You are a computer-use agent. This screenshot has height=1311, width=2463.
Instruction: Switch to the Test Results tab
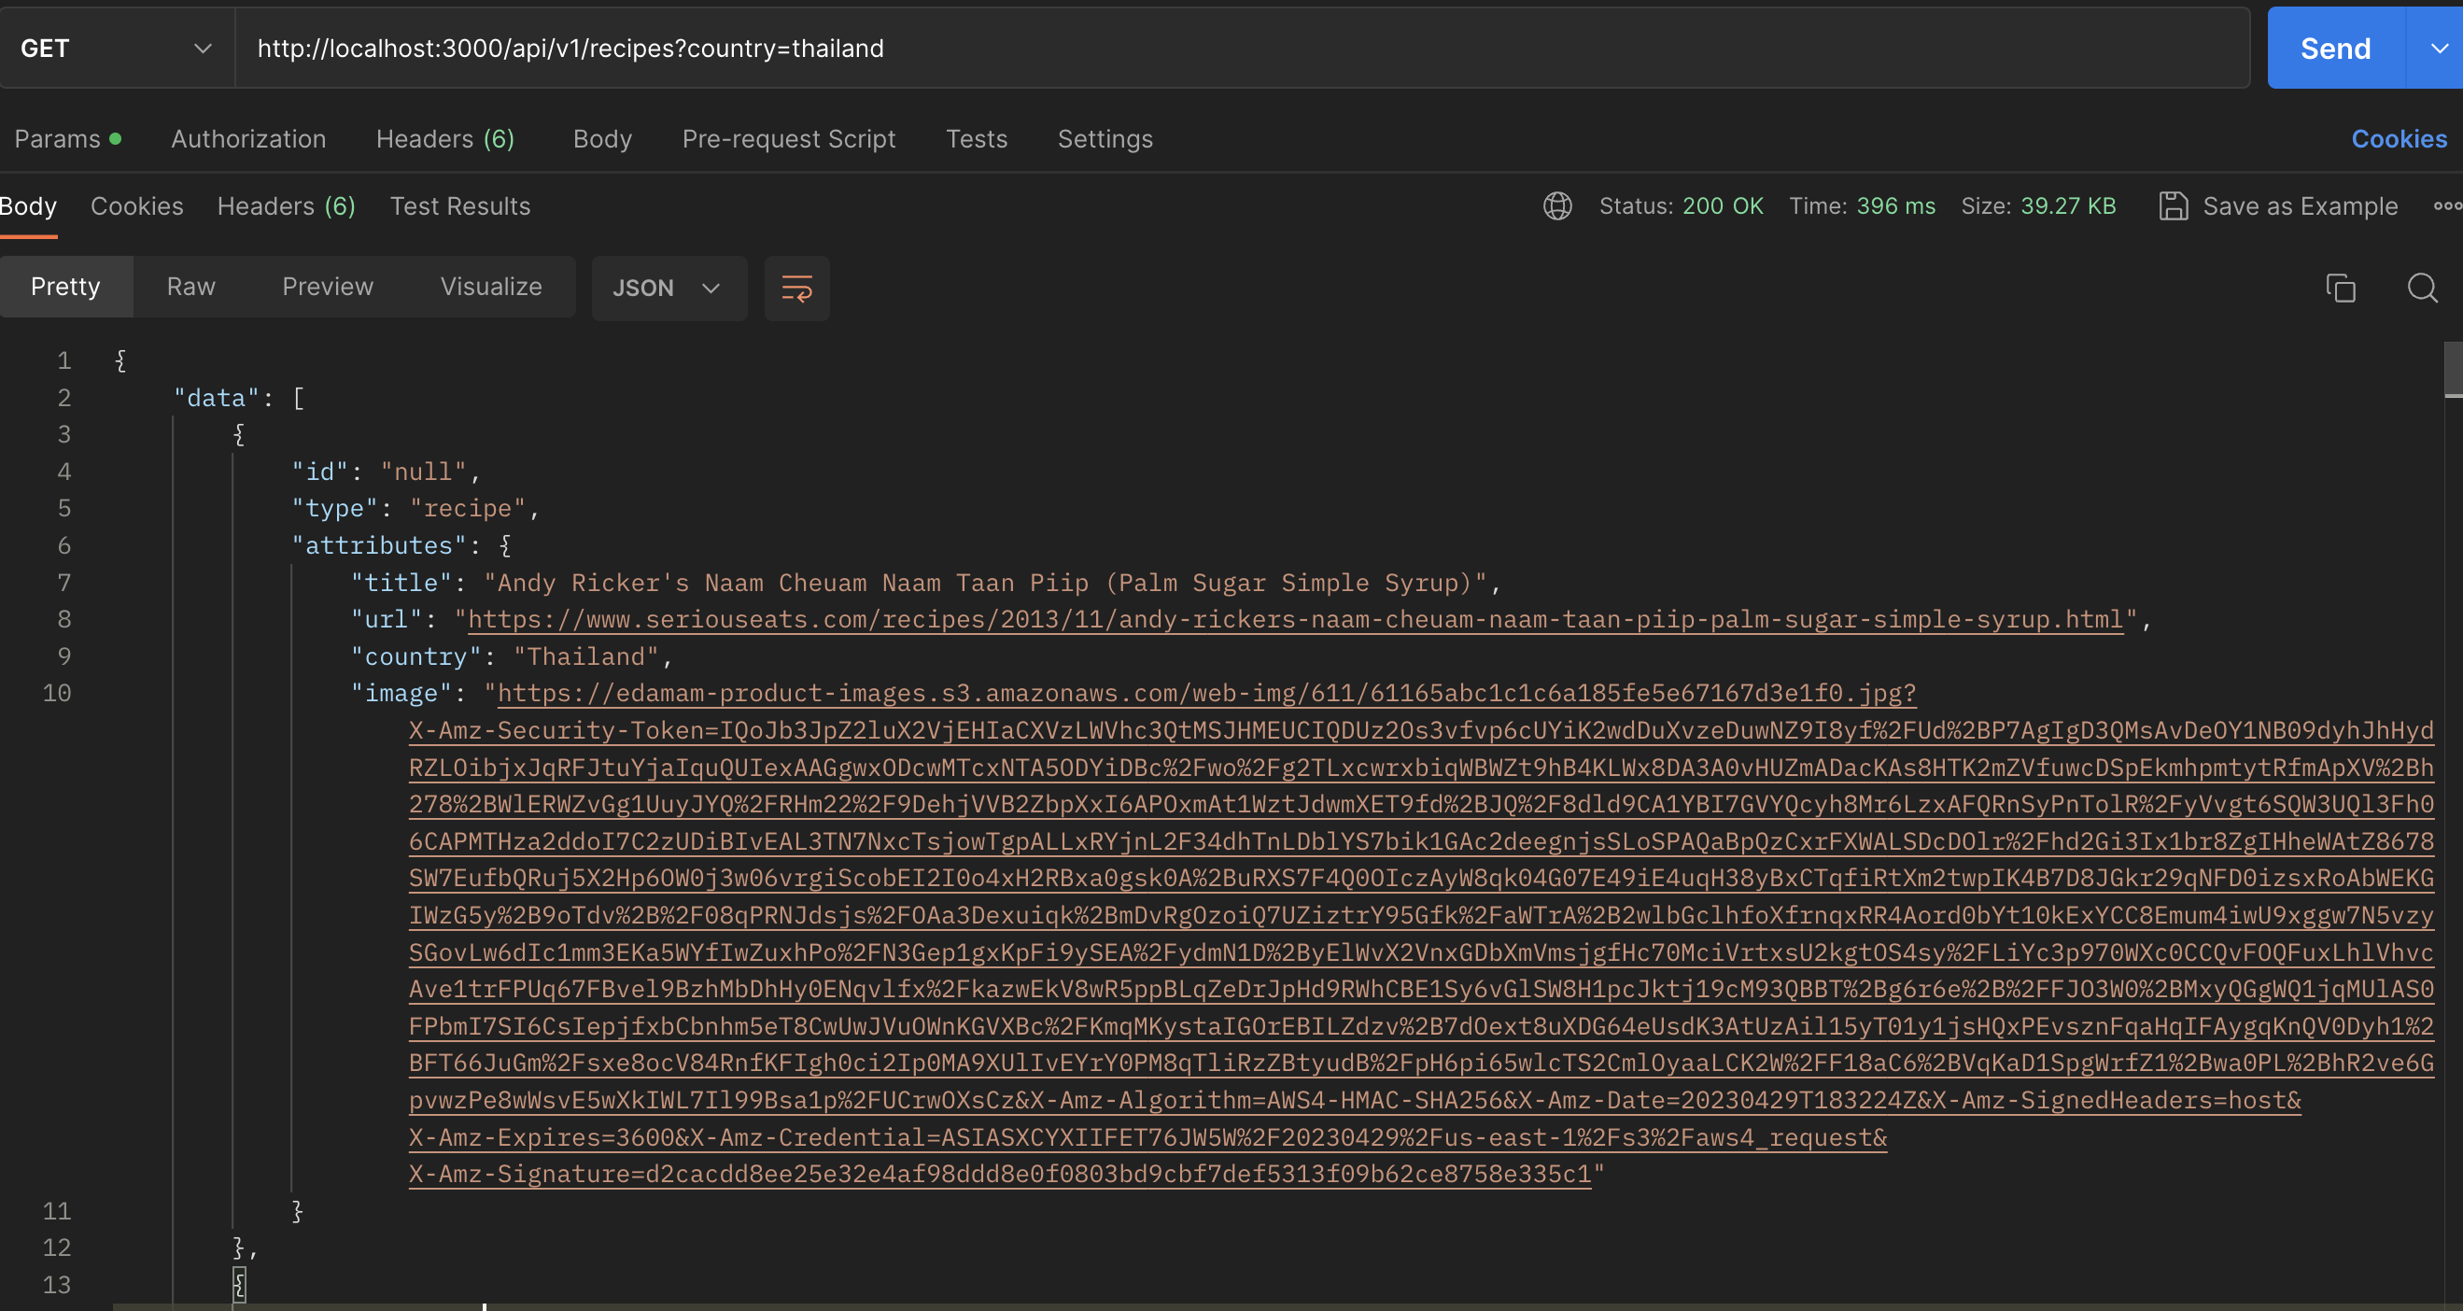(460, 206)
